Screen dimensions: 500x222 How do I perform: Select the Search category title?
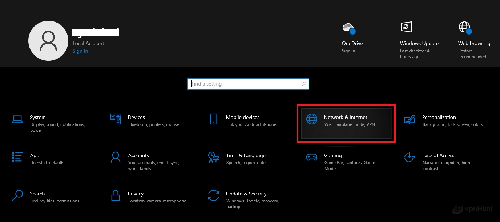point(37,194)
